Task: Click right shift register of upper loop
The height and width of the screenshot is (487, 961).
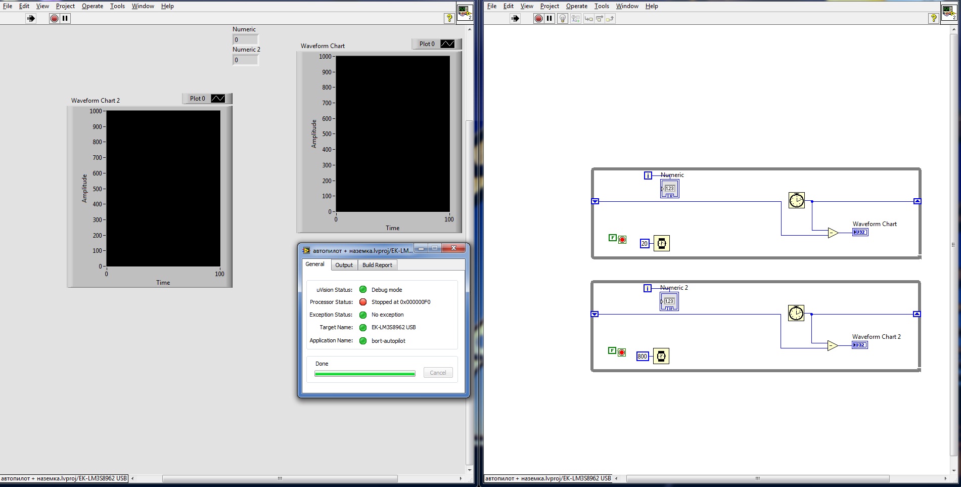Action: [918, 201]
